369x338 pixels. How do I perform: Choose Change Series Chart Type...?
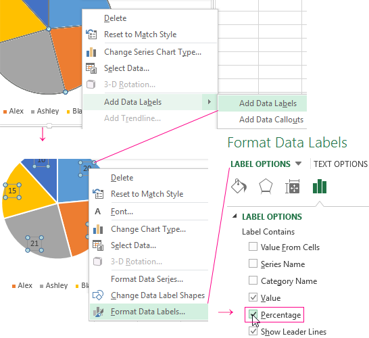point(153,52)
